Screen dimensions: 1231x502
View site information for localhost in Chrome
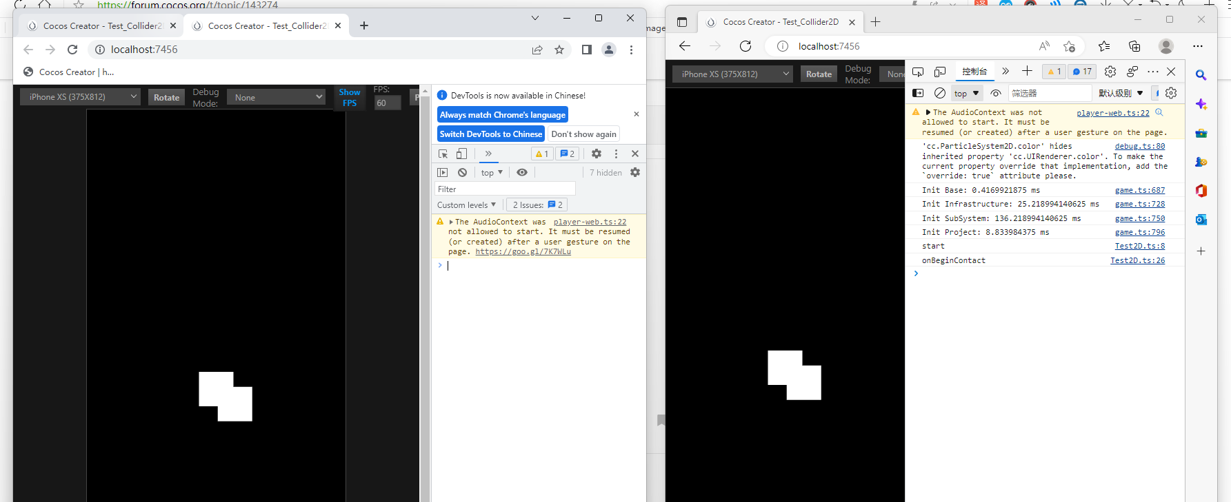point(100,50)
